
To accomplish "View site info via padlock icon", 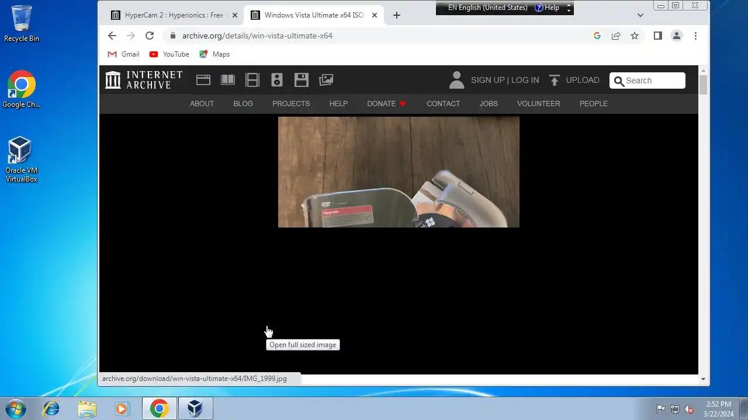I will coord(172,36).
